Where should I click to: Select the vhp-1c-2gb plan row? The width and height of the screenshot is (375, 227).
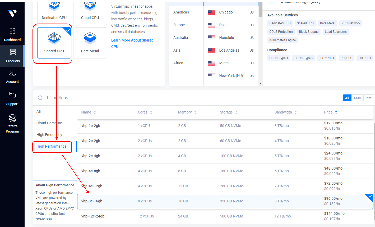click(x=225, y=126)
